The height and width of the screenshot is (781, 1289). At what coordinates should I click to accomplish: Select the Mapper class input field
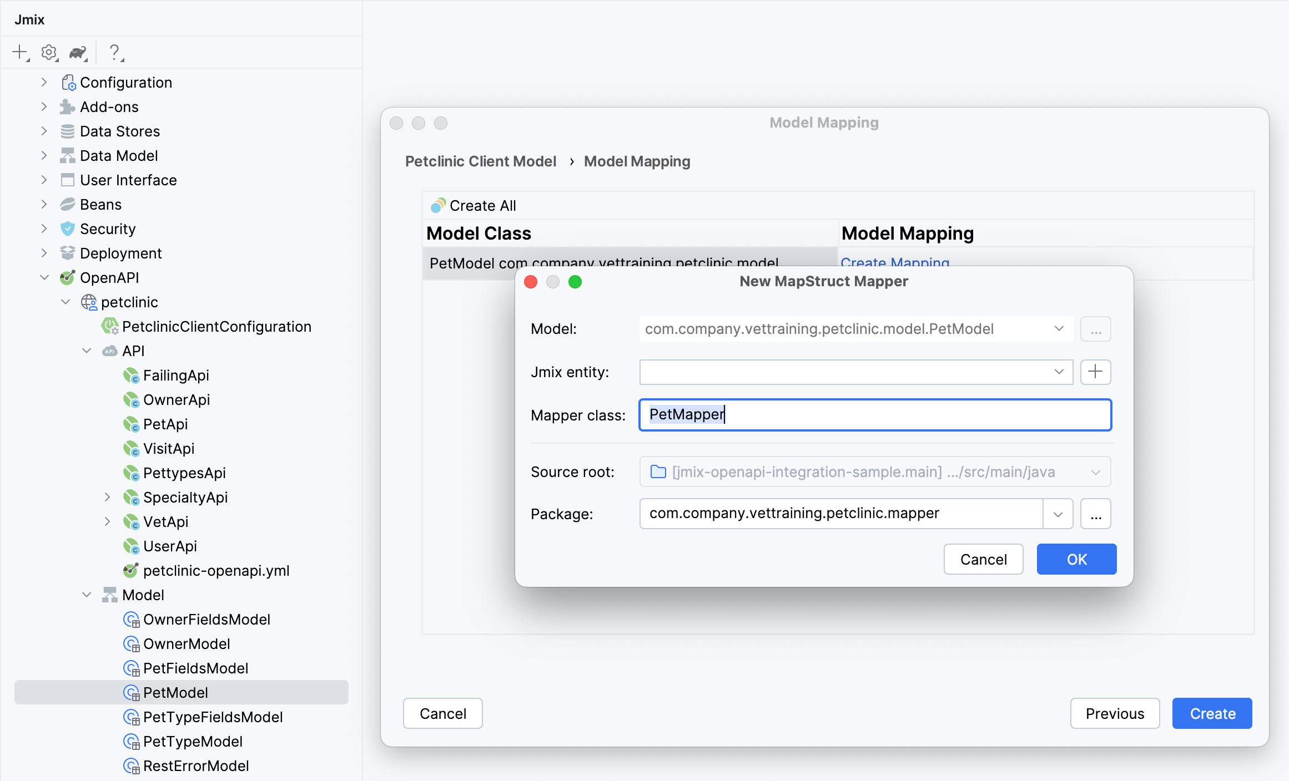click(875, 414)
